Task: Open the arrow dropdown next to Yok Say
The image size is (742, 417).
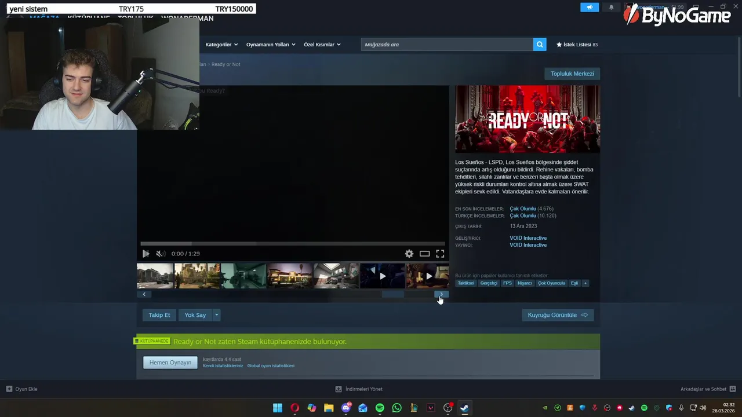Action: (x=217, y=315)
